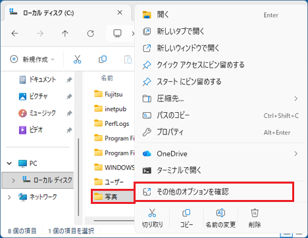Open ビデオ in the sidebar
308x238 pixels.
pyautogui.click(x=31, y=130)
